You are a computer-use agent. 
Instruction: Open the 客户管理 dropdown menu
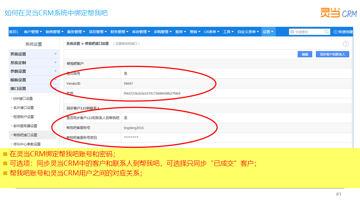click(x=33, y=32)
